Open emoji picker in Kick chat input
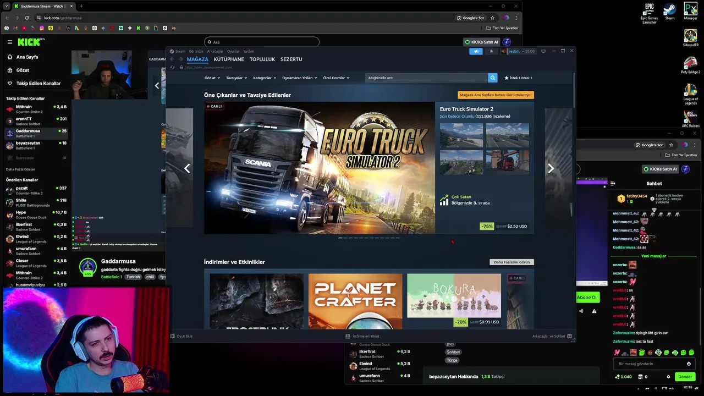The width and height of the screenshot is (704, 396). [689, 364]
